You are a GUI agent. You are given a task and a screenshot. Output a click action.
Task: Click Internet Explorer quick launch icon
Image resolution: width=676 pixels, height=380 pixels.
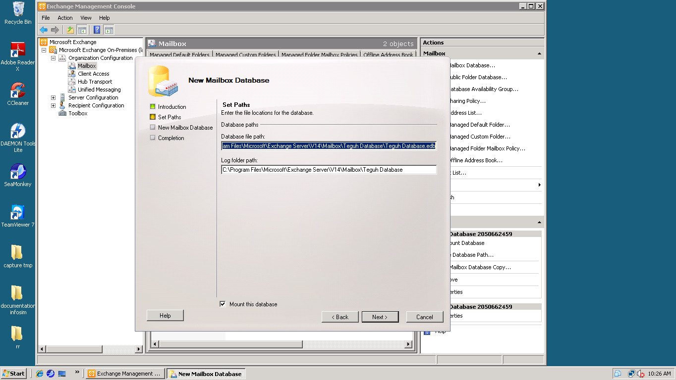pyautogui.click(x=40, y=374)
